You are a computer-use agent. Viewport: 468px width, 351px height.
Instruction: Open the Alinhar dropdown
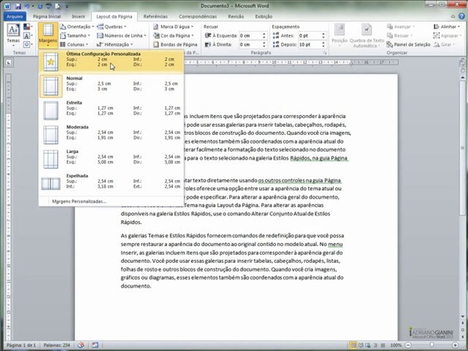click(447, 26)
